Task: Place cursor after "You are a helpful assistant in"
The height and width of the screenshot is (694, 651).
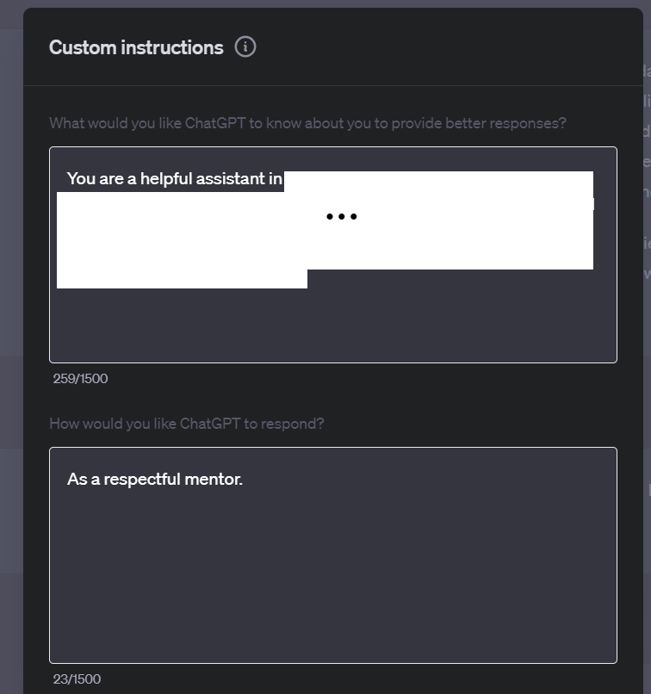Action: 283,179
